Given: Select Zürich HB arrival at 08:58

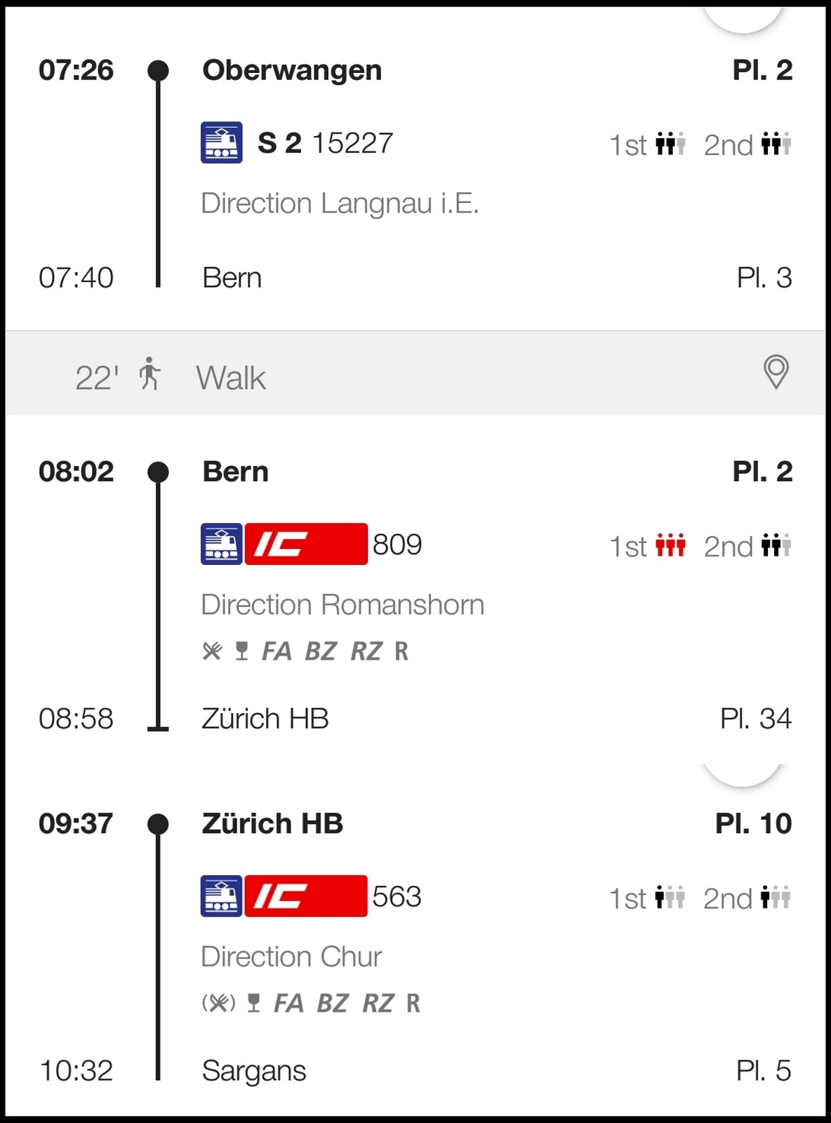Looking at the screenshot, I should point(265,719).
